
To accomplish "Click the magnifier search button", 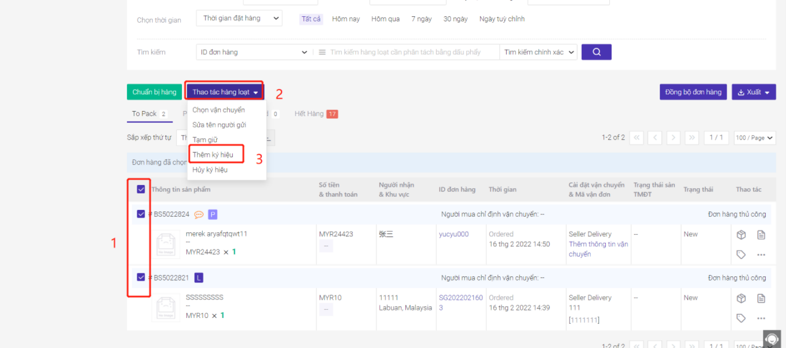I will tap(596, 52).
